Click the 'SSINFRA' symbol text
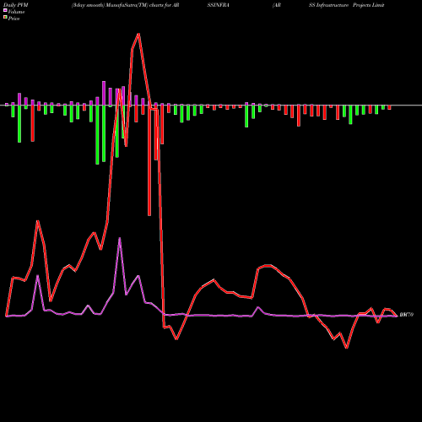The image size is (422, 422). [x=218, y=5]
